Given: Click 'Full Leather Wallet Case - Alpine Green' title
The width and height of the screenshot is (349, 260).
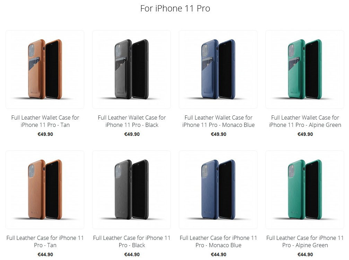Looking at the screenshot, I should coord(305,121).
